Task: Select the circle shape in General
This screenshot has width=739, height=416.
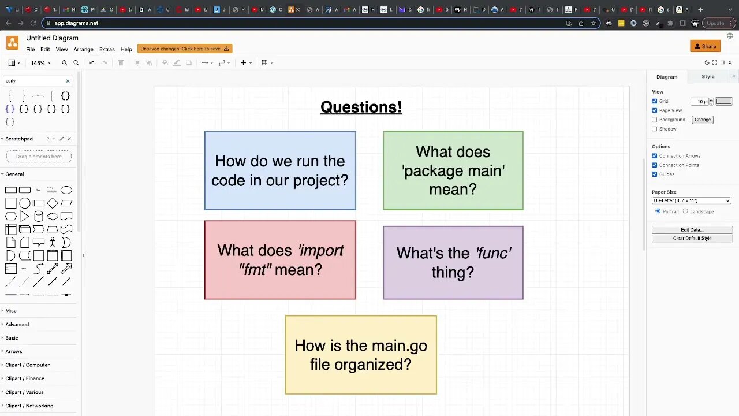Action: coord(25,203)
